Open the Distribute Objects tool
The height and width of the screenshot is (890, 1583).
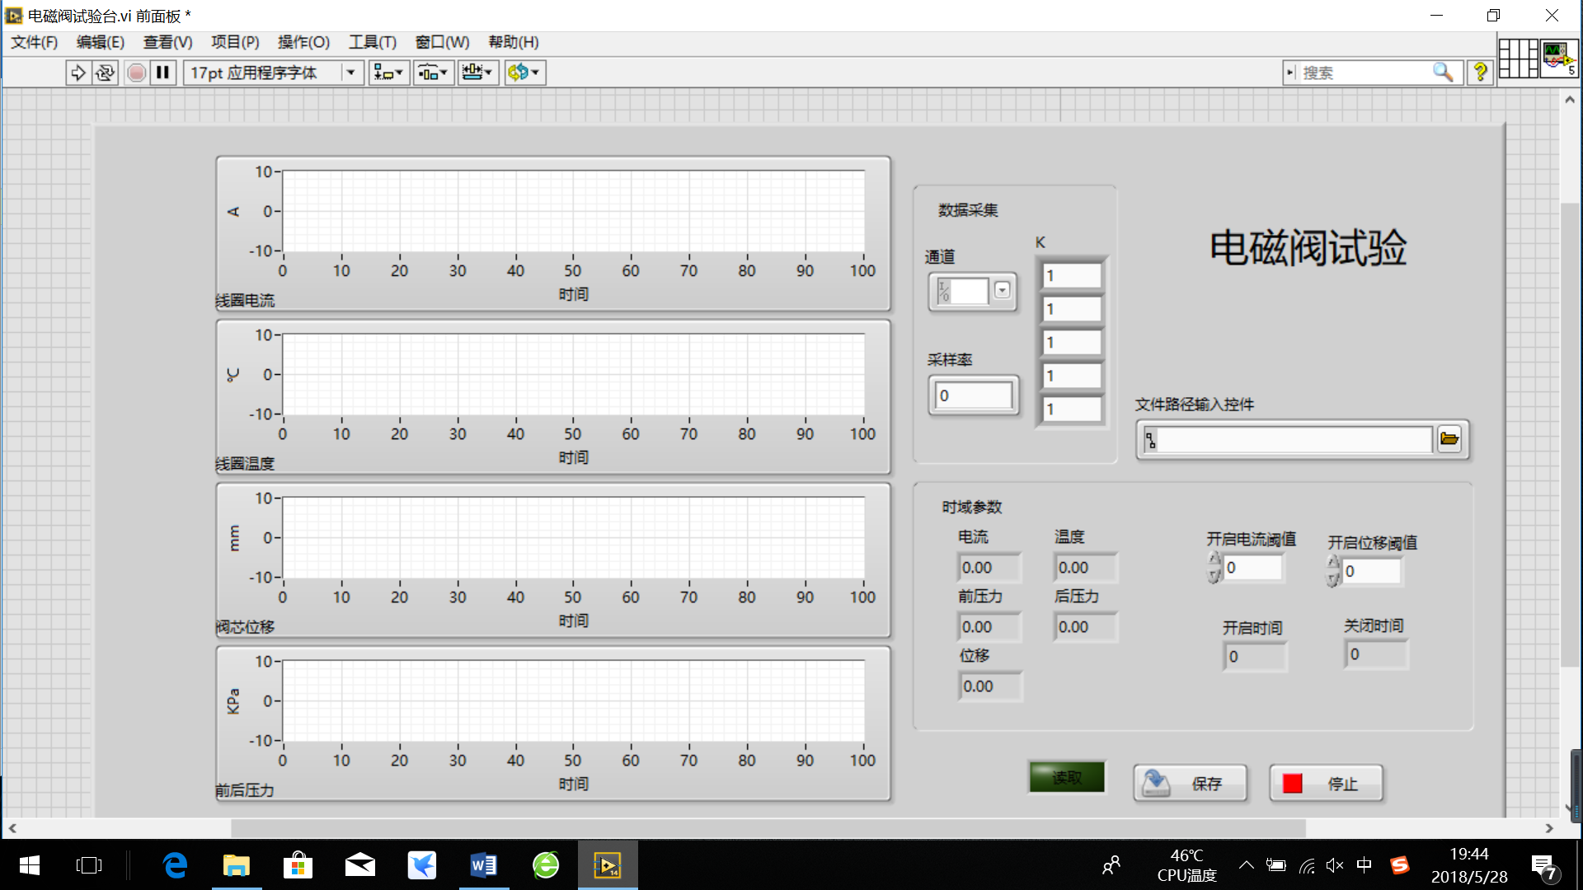pyautogui.click(x=433, y=73)
